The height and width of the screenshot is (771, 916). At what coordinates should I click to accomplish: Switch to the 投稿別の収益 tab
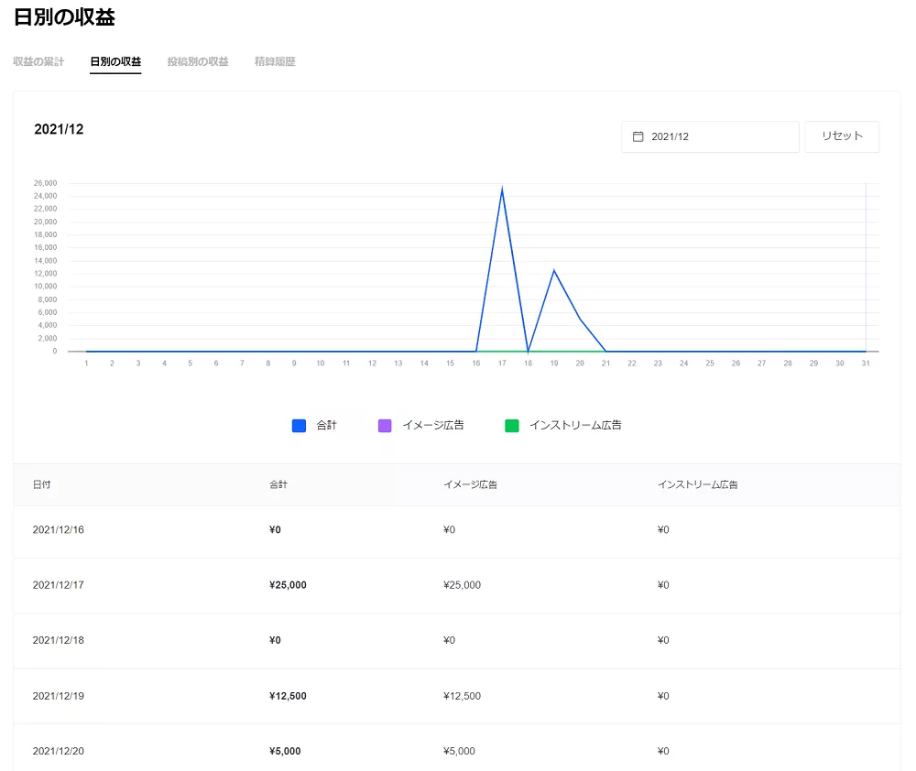click(198, 62)
